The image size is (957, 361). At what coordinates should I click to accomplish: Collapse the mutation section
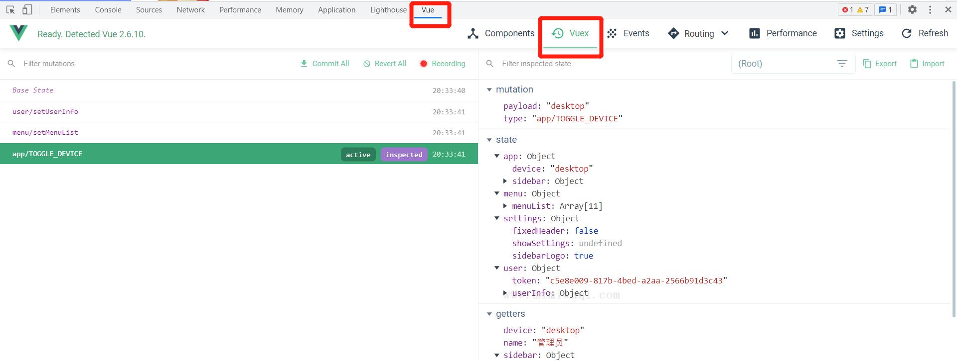pyautogui.click(x=489, y=90)
